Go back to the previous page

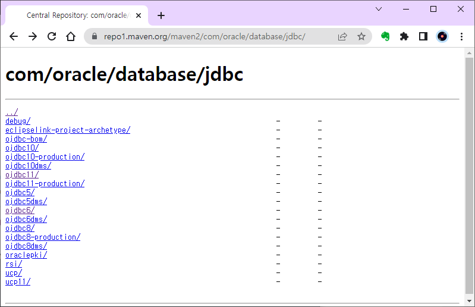14,37
